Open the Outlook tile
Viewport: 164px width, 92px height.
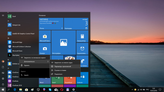click(82, 78)
